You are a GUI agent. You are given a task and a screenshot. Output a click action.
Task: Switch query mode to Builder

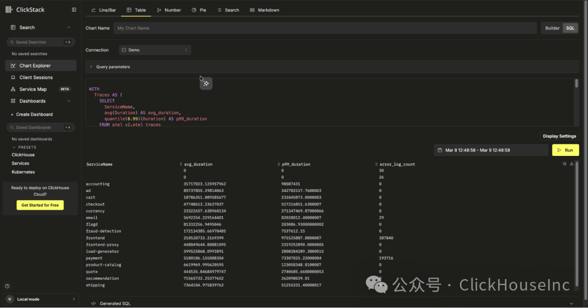pyautogui.click(x=552, y=28)
